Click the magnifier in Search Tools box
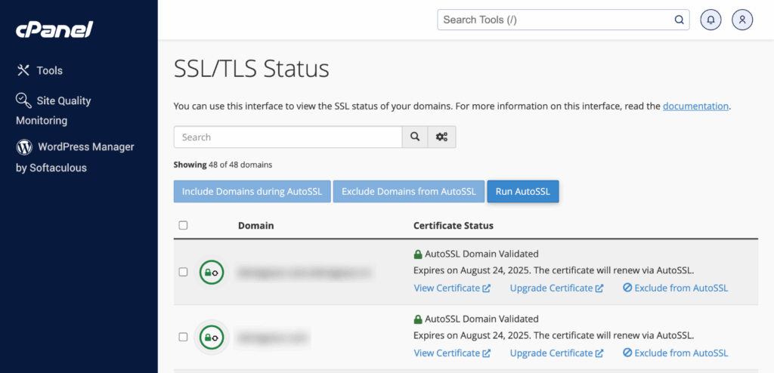This screenshot has width=774, height=373. (x=680, y=20)
